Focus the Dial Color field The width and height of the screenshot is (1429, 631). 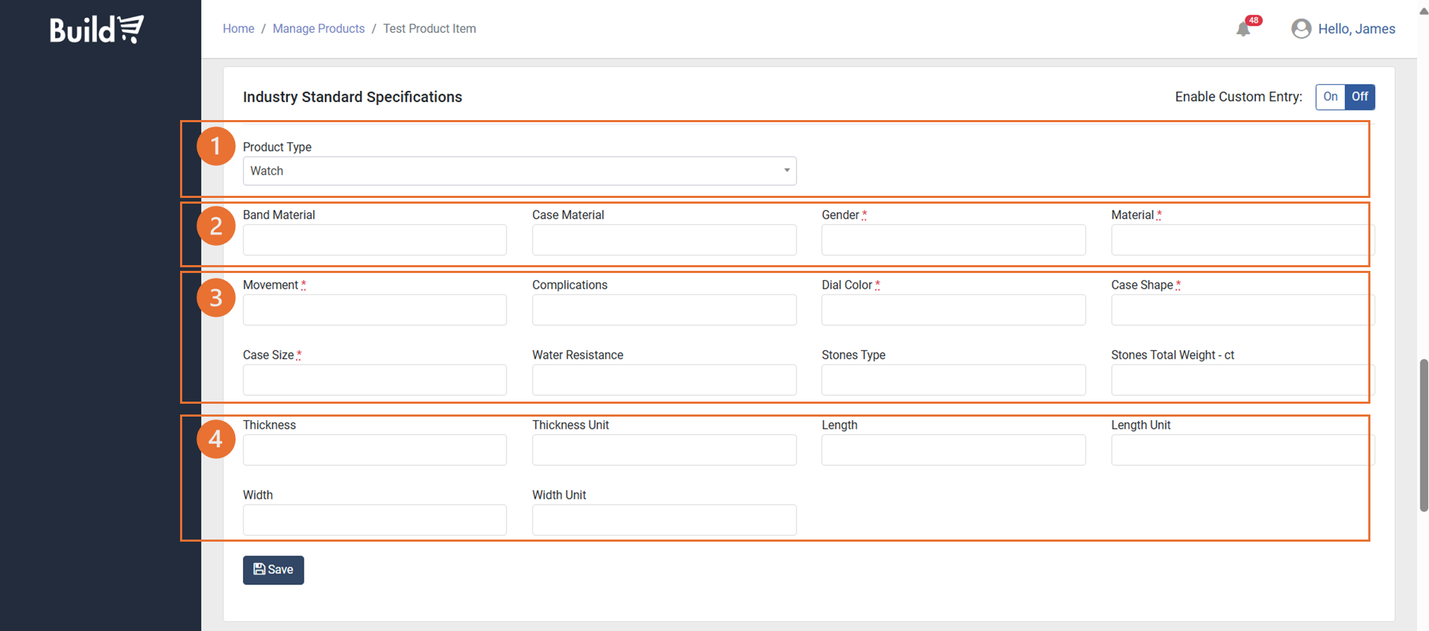[x=953, y=310]
